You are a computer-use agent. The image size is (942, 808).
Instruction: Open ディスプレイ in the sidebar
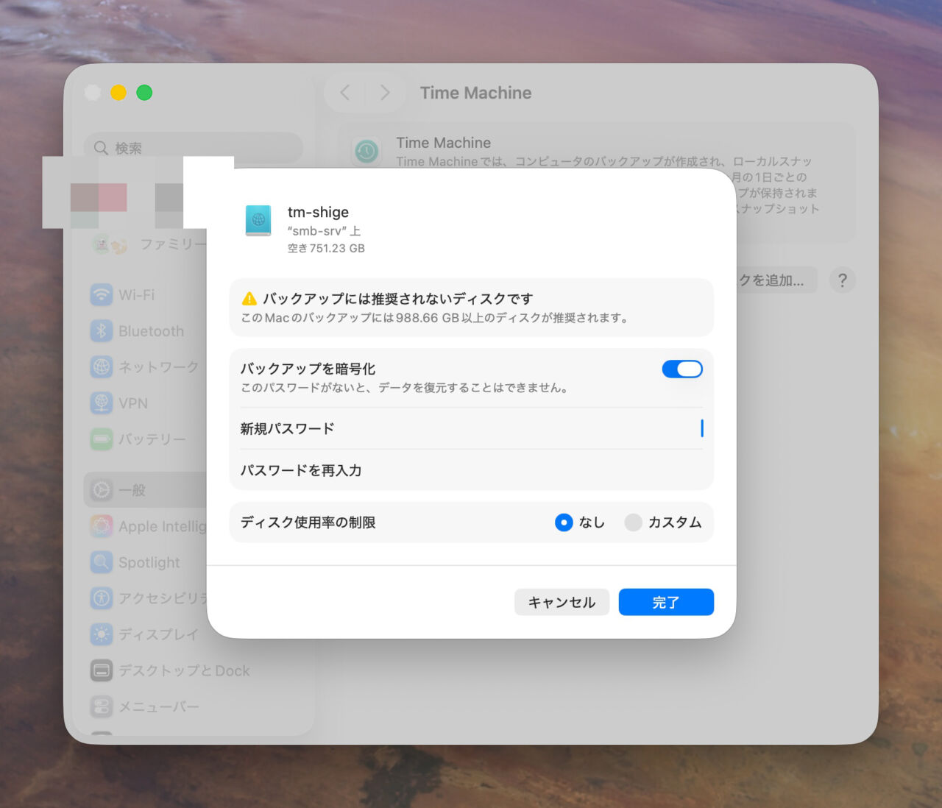click(144, 634)
